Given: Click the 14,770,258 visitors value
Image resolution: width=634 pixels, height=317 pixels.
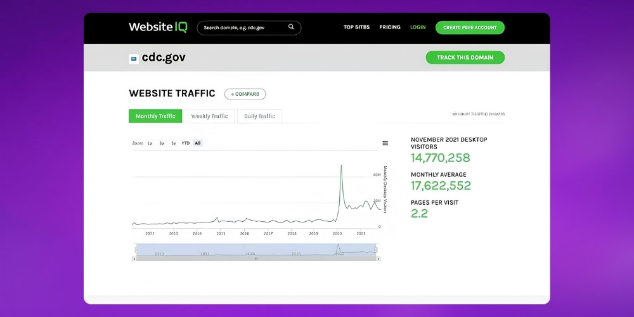Looking at the screenshot, I should pos(441,158).
